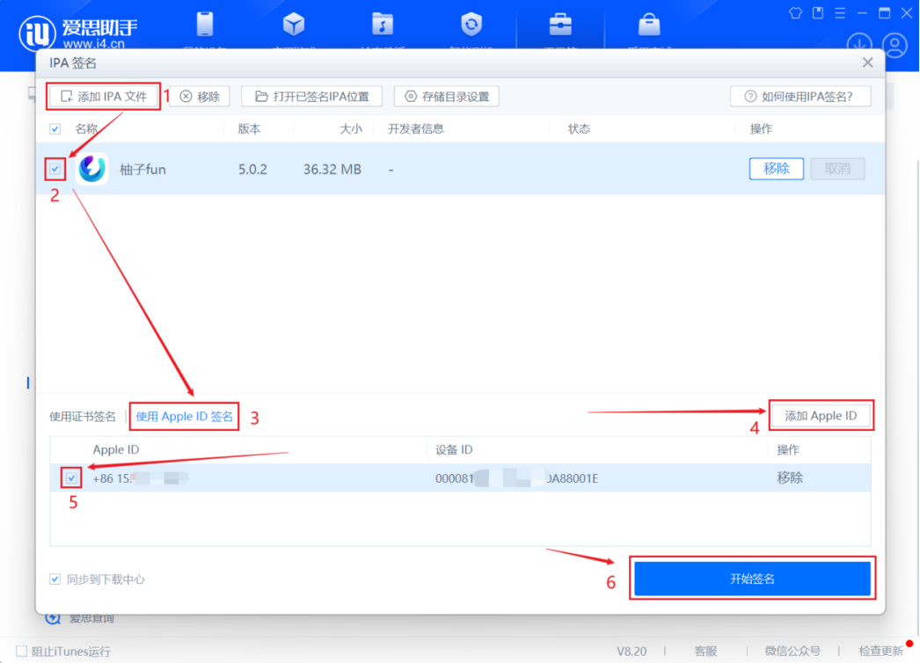Image resolution: width=920 pixels, height=663 pixels.
Task: Remove 柚子fun using blue 移除 button
Action: pos(777,169)
